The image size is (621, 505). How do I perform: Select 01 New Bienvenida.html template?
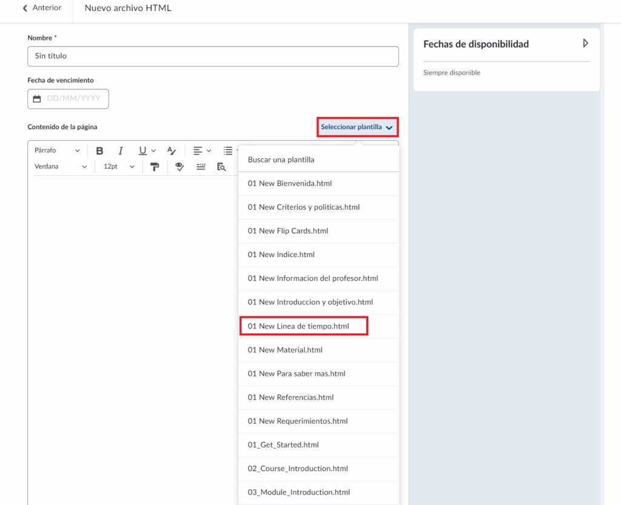(x=290, y=183)
